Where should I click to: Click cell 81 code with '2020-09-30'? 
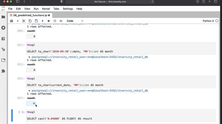[x=121, y=48]
